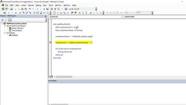186x105 pixels.
Task: Open the Edit menu
Action: point(12,5)
